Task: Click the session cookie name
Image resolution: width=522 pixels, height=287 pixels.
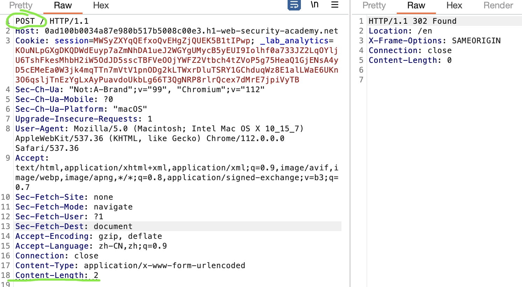Action: pyautogui.click(x=71, y=41)
